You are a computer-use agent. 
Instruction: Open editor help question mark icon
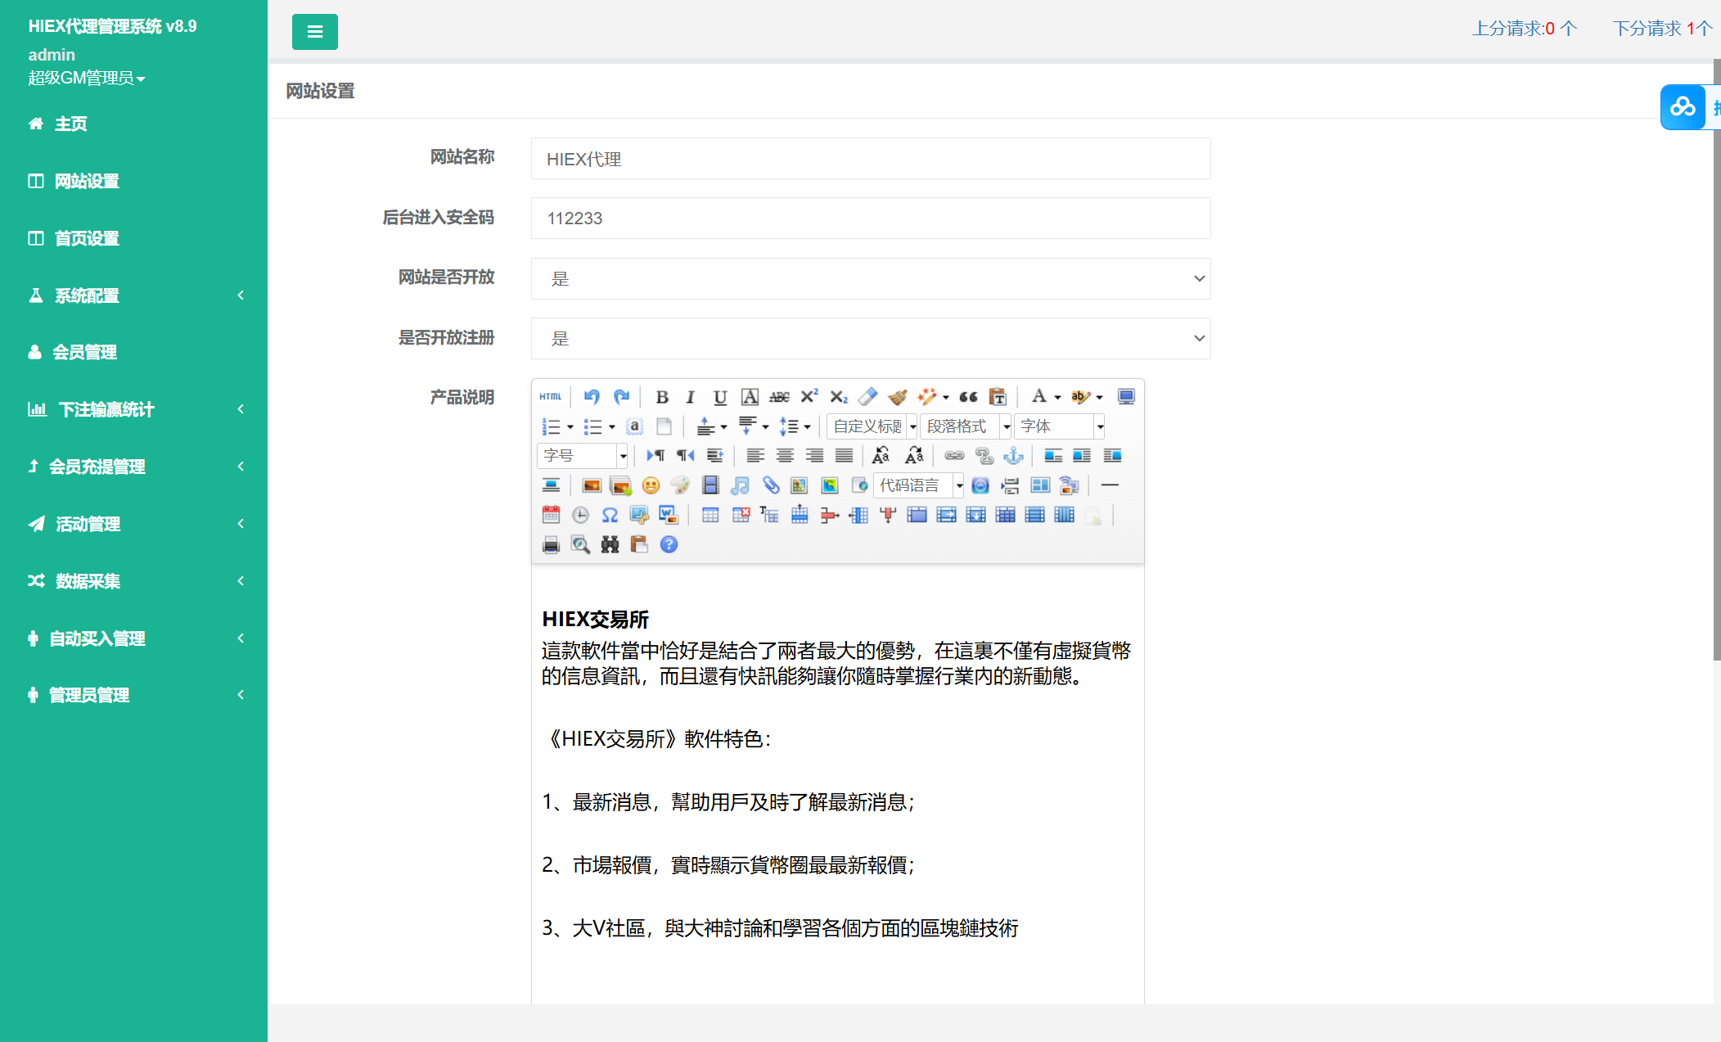click(669, 544)
